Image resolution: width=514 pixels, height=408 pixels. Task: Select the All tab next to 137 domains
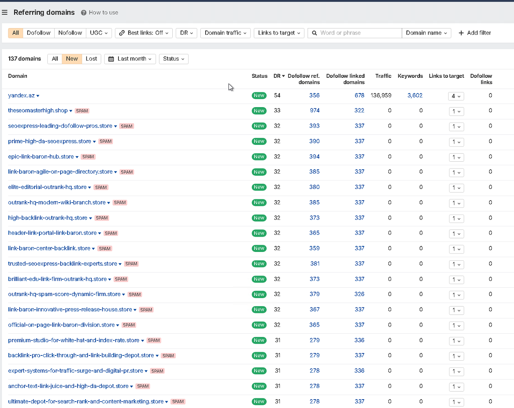coord(55,59)
